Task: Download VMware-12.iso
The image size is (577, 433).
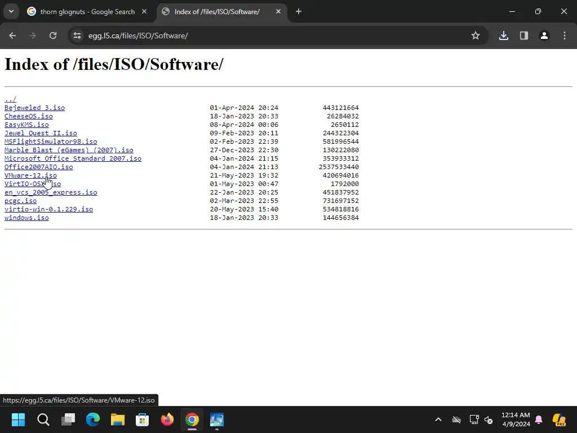Action: click(30, 176)
